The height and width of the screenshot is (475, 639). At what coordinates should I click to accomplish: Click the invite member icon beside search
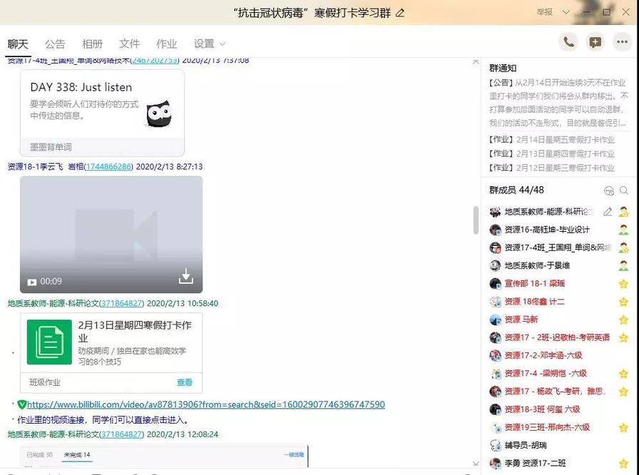tap(610, 191)
